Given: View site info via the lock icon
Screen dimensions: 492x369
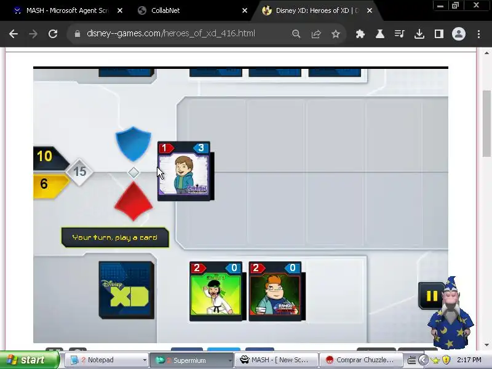Looking at the screenshot, I should pos(77,34).
